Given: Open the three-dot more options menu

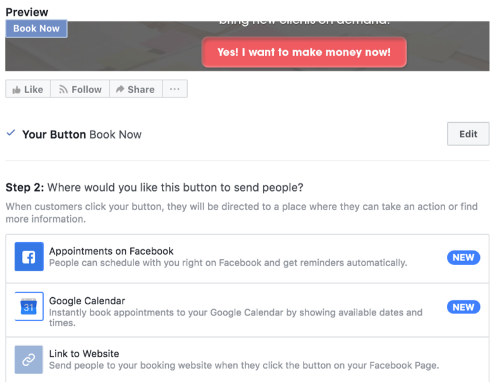Looking at the screenshot, I should point(175,89).
